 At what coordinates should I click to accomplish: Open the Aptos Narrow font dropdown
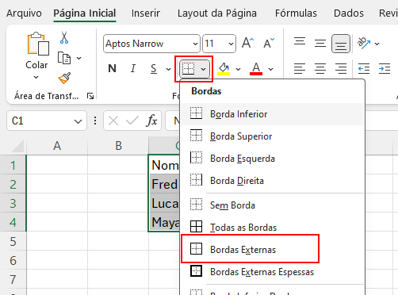(195, 44)
